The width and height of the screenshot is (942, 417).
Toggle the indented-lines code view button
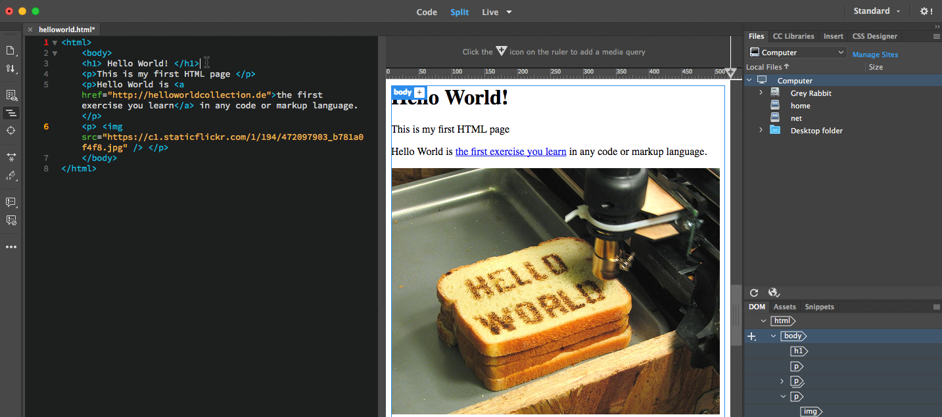pyautogui.click(x=11, y=113)
